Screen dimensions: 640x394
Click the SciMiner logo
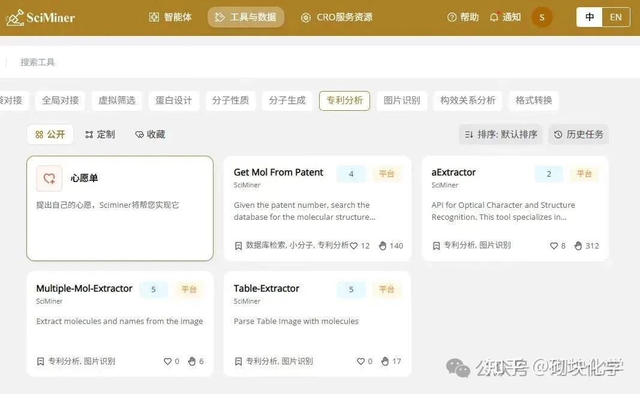[x=40, y=17]
